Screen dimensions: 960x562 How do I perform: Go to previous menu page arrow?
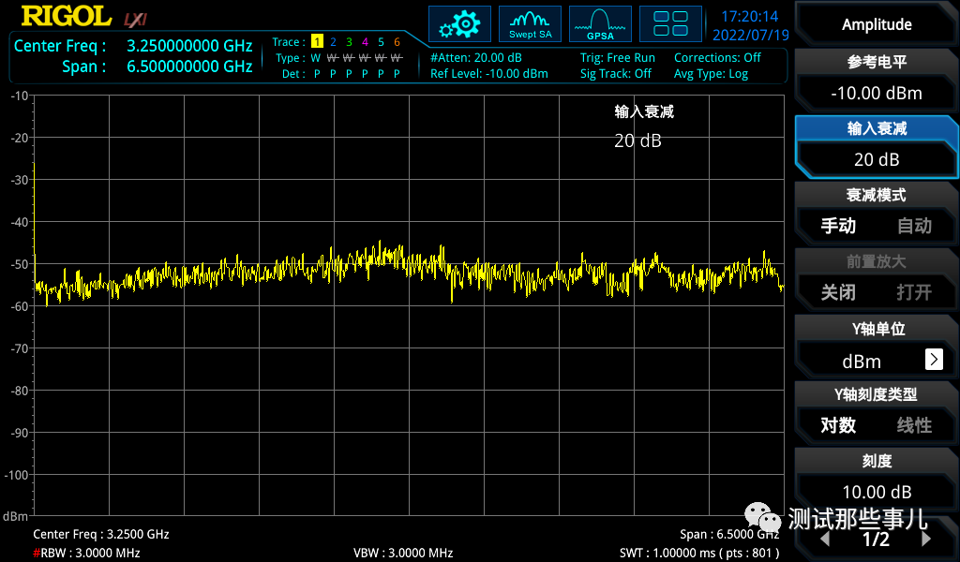coord(825,539)
